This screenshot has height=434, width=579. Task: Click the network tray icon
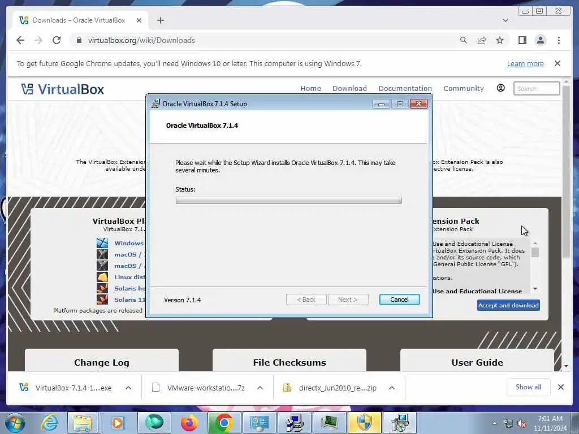[x=508, y=424]
